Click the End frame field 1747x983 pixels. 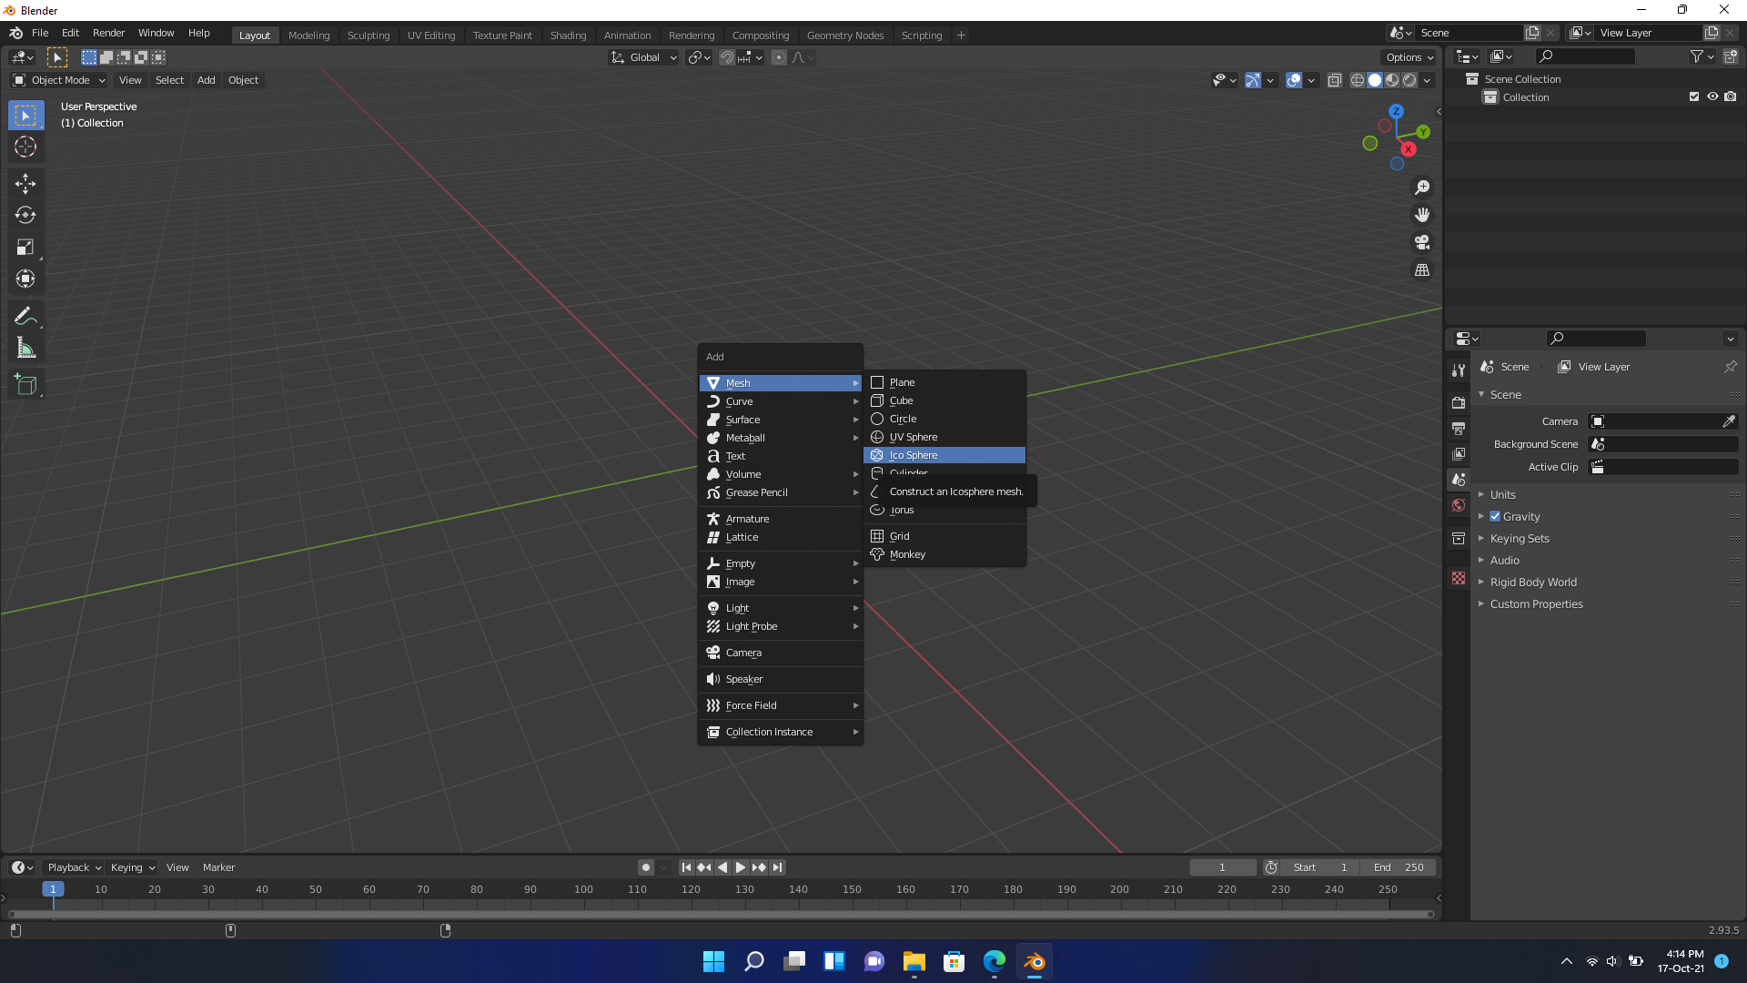coord(1399,867)
